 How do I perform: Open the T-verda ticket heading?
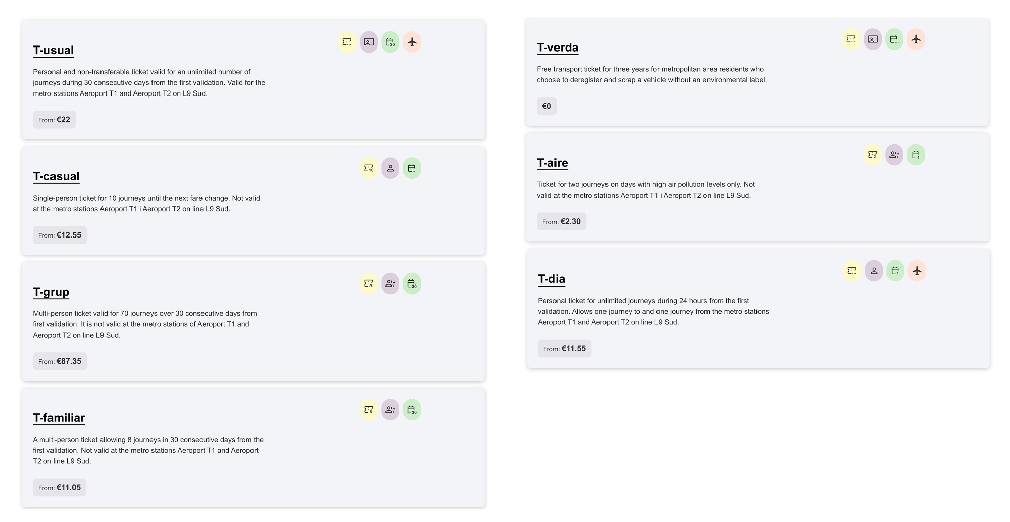[558, 48]
